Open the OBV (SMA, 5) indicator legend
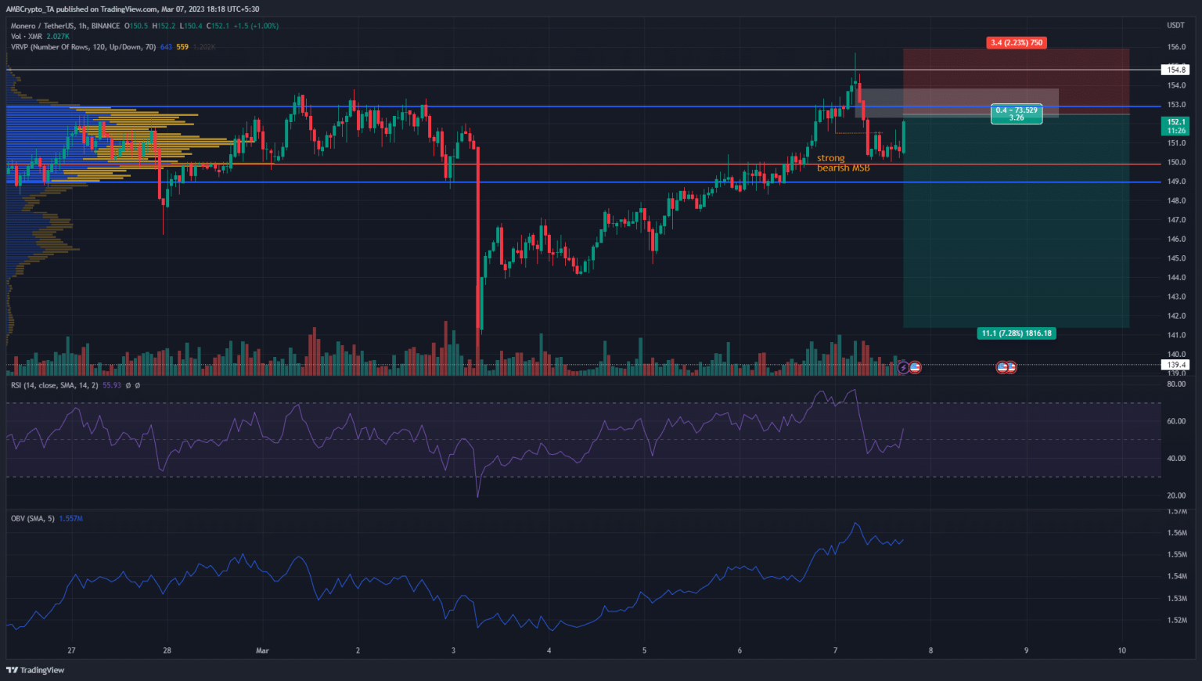Viewport: 1202px width, 681px height. pos(33,518)
